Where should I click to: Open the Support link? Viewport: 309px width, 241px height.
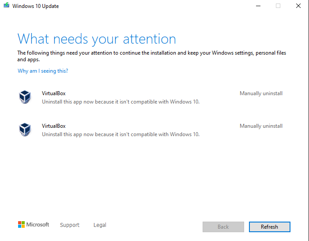(70, 225)
